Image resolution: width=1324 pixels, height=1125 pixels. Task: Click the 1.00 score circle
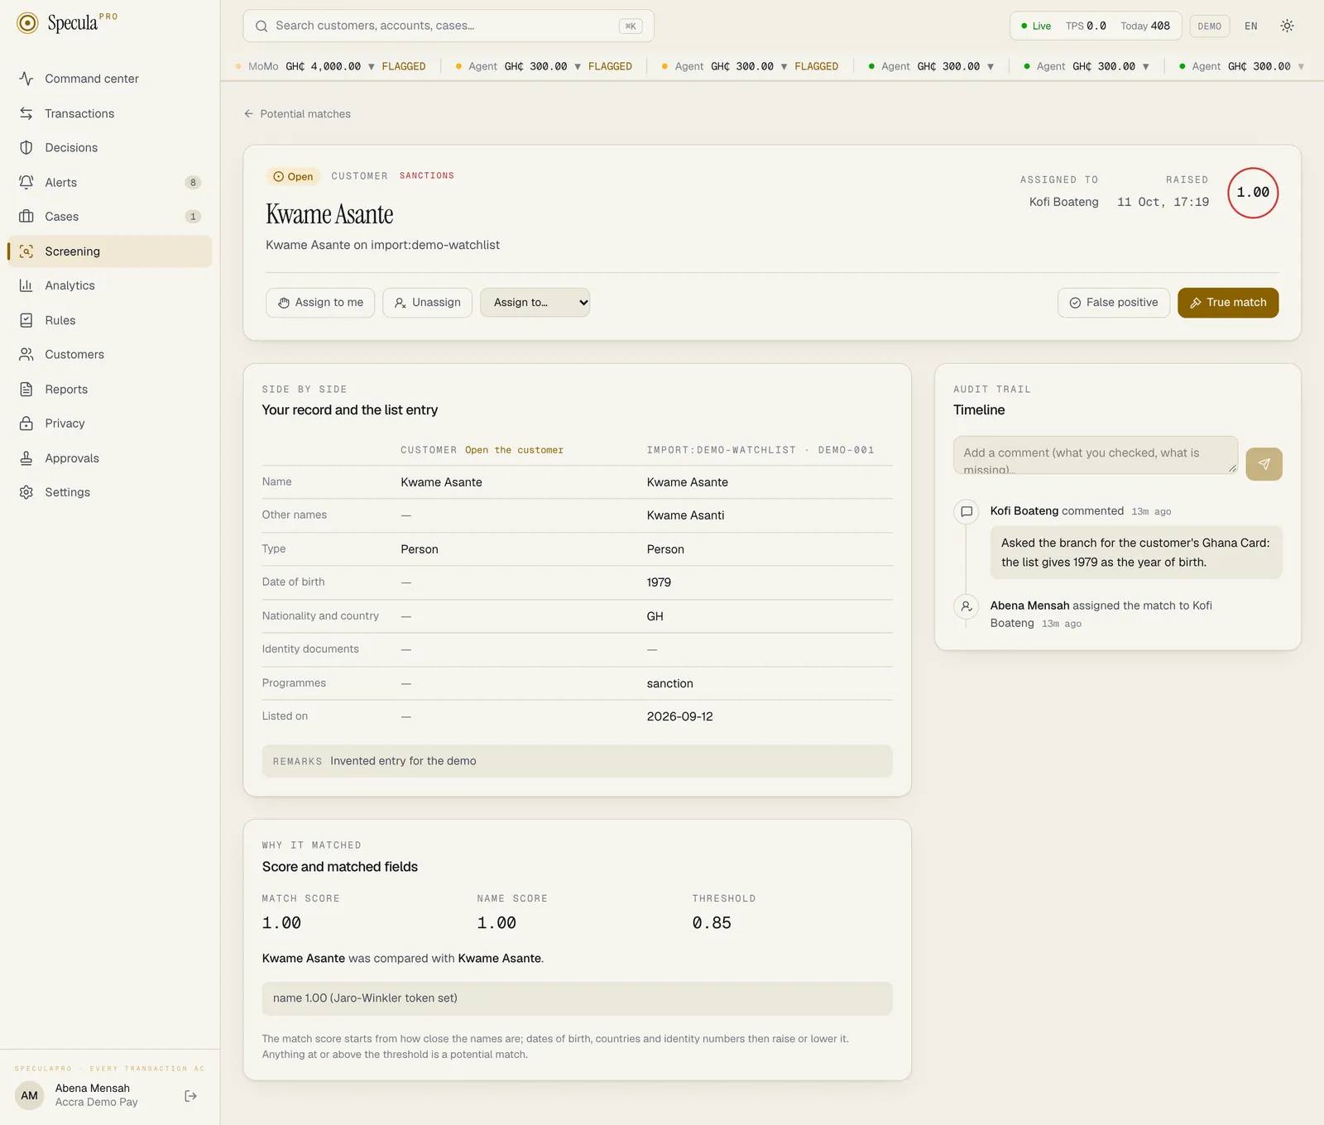1253,193
